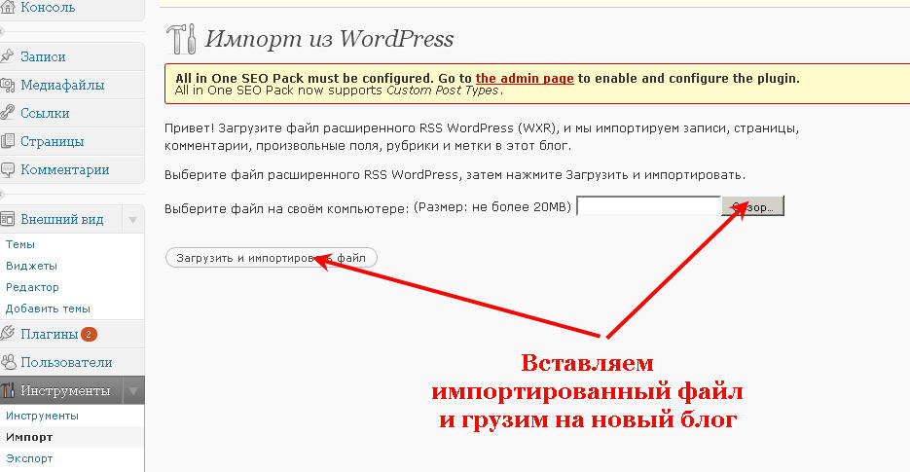Open the Редактор submenu item
910x472 pixels.
coord(32,287)
